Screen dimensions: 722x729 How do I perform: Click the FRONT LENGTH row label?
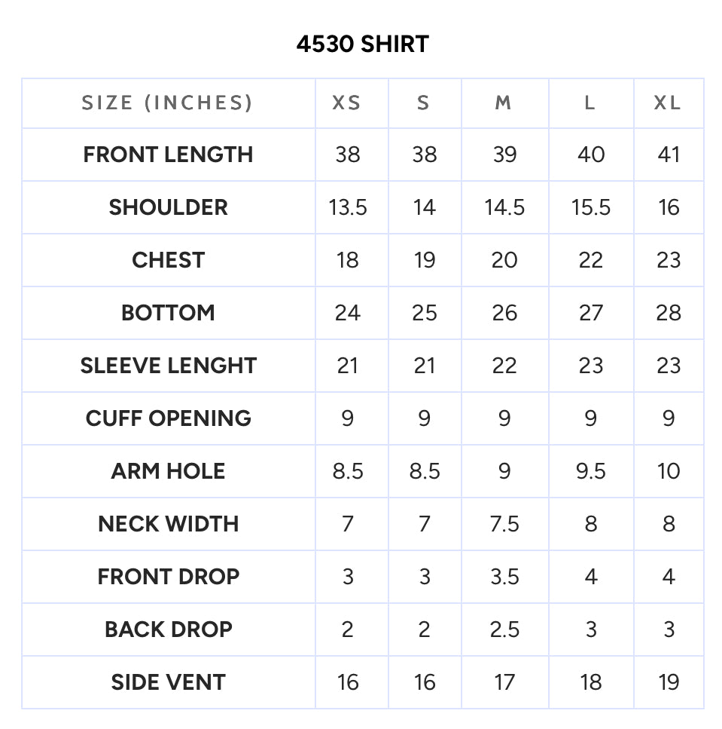click(x=168, y=155)
